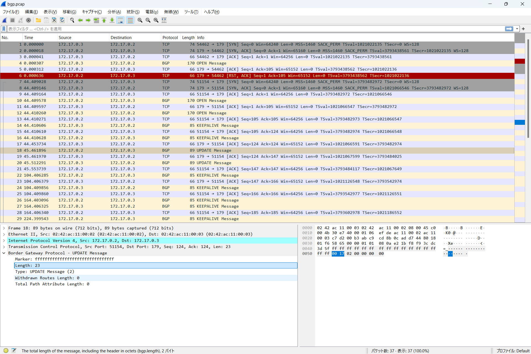Sort by the No. column
The width and height of the screenshot is (531, 354).
click(11, 38)
